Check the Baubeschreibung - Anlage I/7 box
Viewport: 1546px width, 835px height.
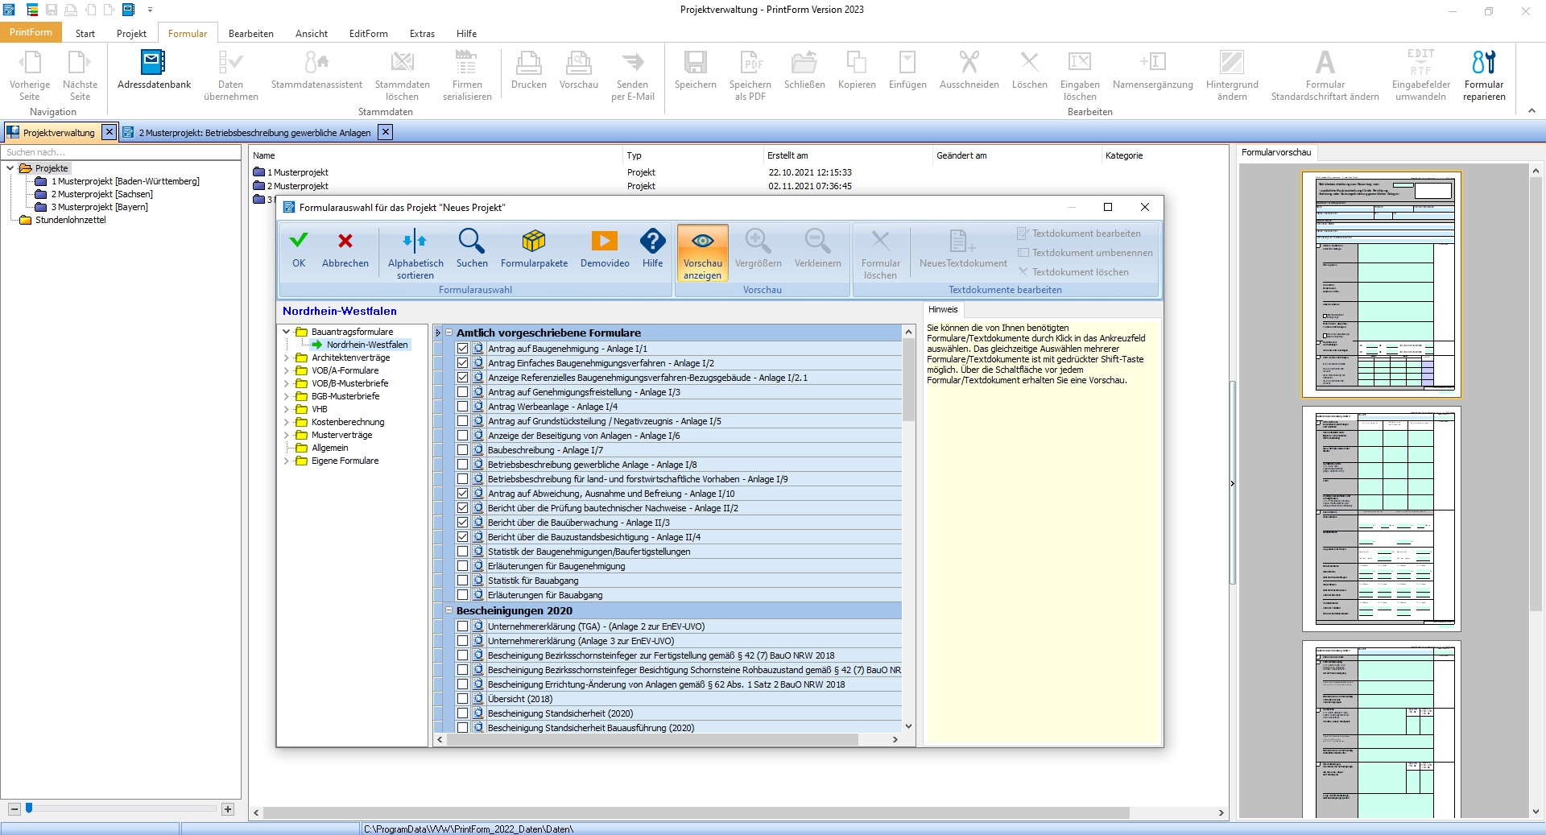point(462,450)
